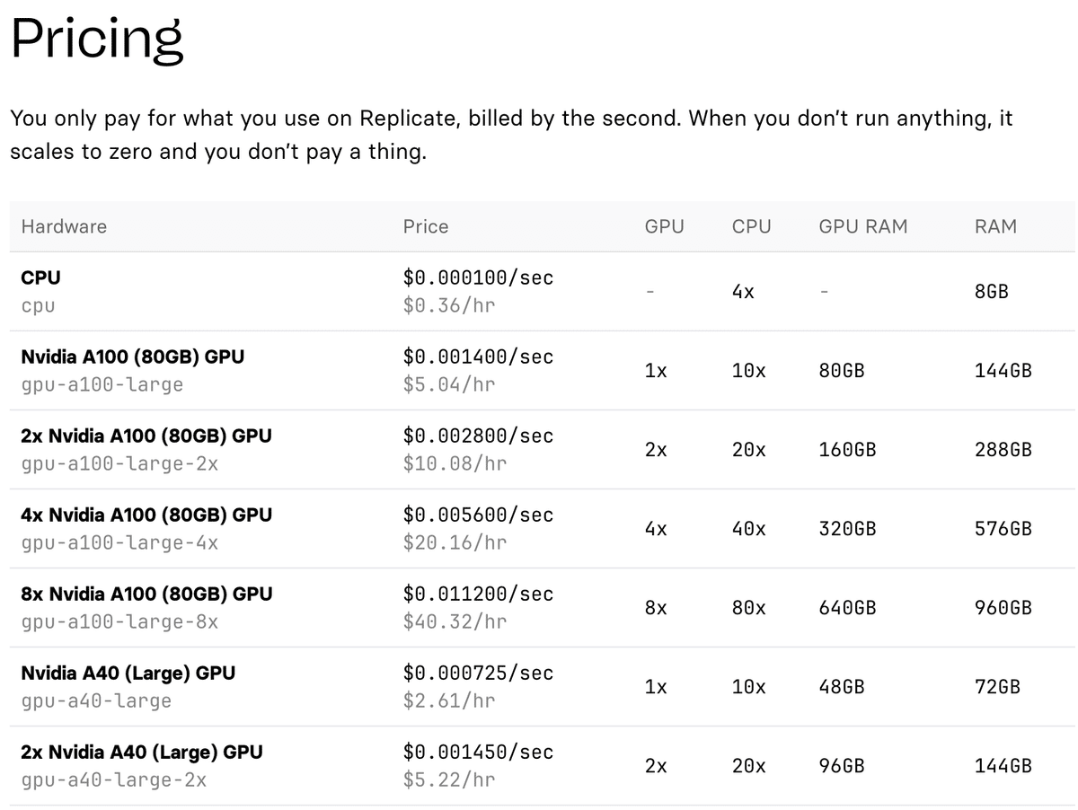The image size is (1078, 810).
Task: Select the CPU hardware row name
Action: [x=40, y=277]
